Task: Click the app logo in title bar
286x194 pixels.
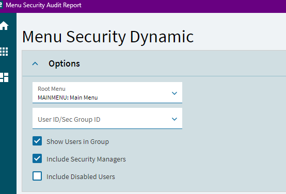Action: (2, 5)
